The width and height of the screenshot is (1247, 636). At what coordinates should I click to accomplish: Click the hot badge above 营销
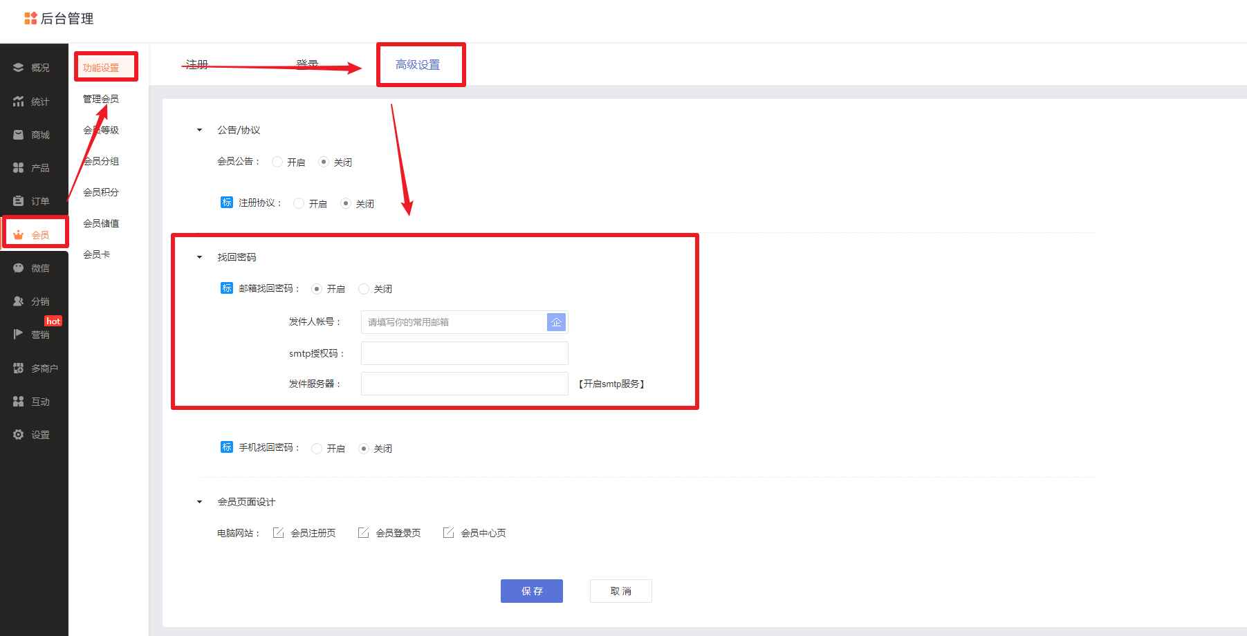pyautogui.click(x=53, y=321)
